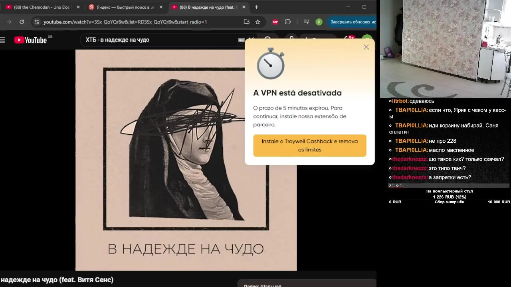Viewport: 511px width, 287px height.
Task: Click the webcam feed overlay
Action: [446, 49]
